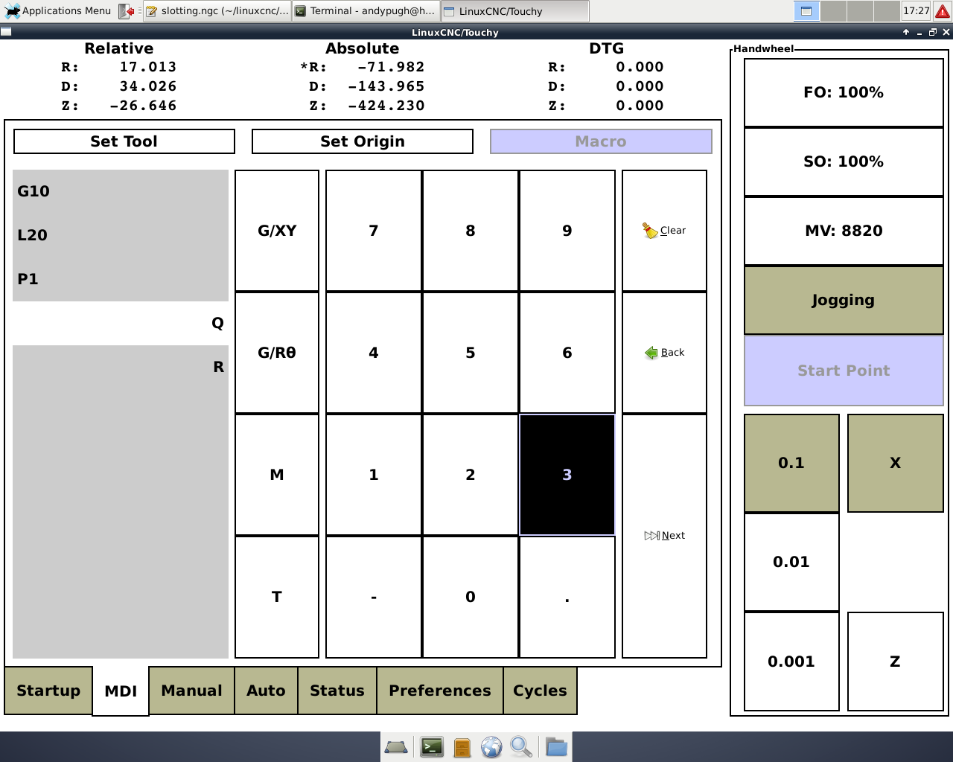The height and width of the screenshot is (762, 953).
Task: Click the Next field skip button
Action: coord(664,536)
